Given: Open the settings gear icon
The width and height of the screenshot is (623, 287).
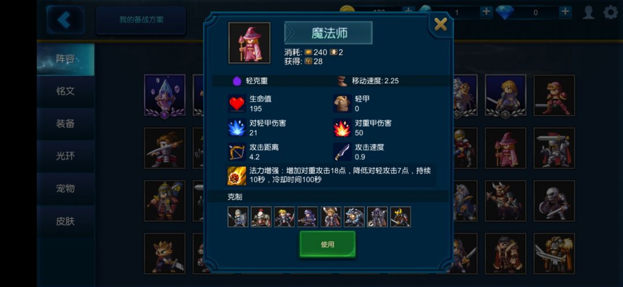Looking at the screenshot, I should pyautogui.click(x=611, y=12).
